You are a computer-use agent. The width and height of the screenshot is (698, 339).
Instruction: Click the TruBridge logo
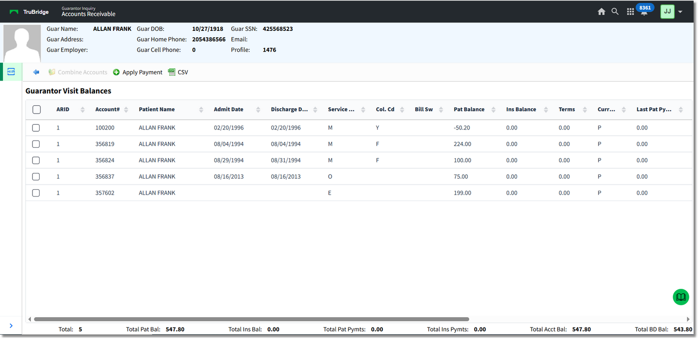click(29, 12)
